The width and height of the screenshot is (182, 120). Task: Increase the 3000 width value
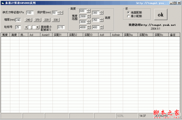point(89,21)
